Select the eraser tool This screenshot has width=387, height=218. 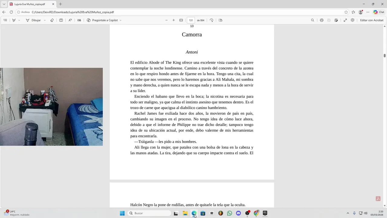[52, 20]
